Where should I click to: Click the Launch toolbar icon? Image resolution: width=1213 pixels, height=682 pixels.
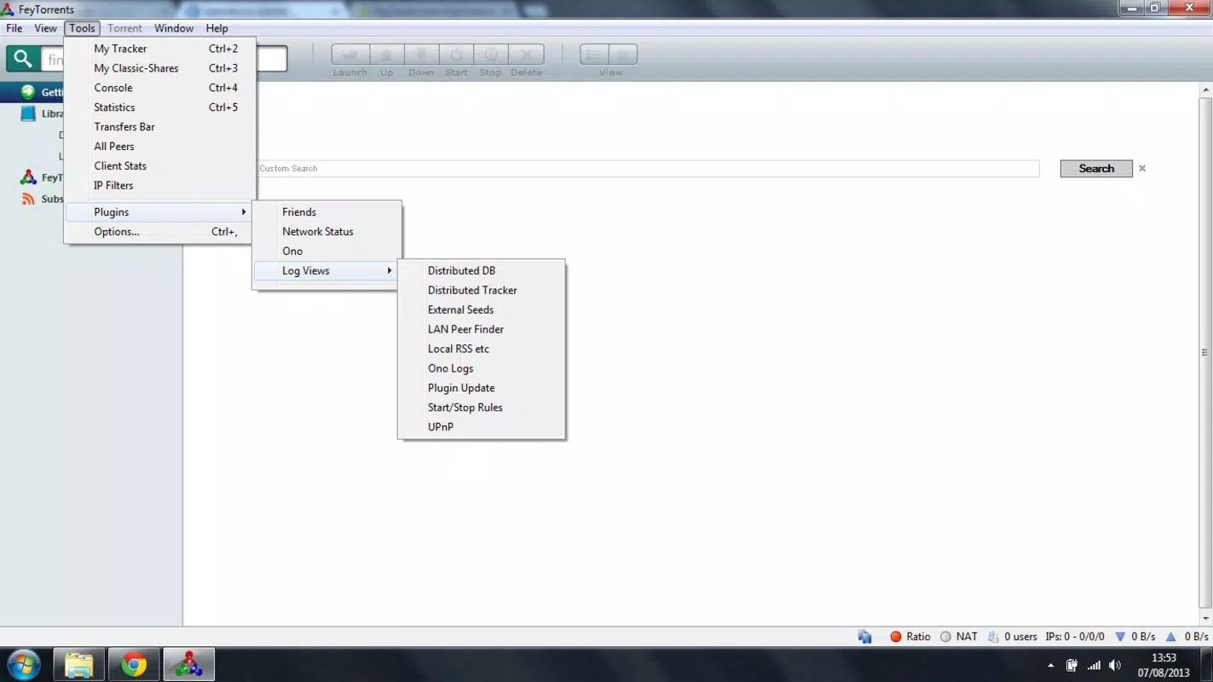pos(350,55)
